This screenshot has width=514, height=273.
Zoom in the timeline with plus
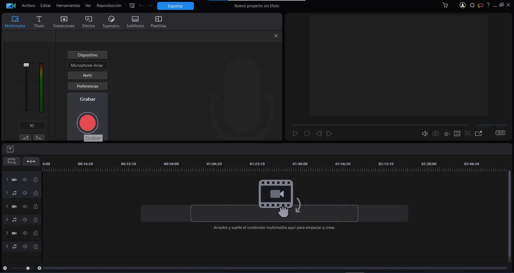39,268
